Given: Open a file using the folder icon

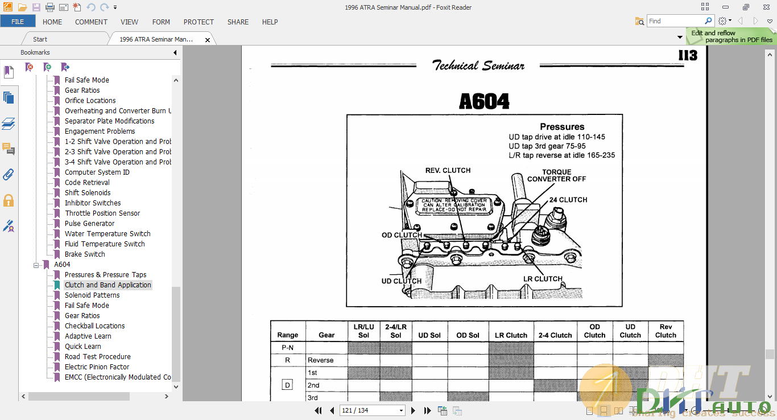Looking at the screenshot, I should 22,7.
